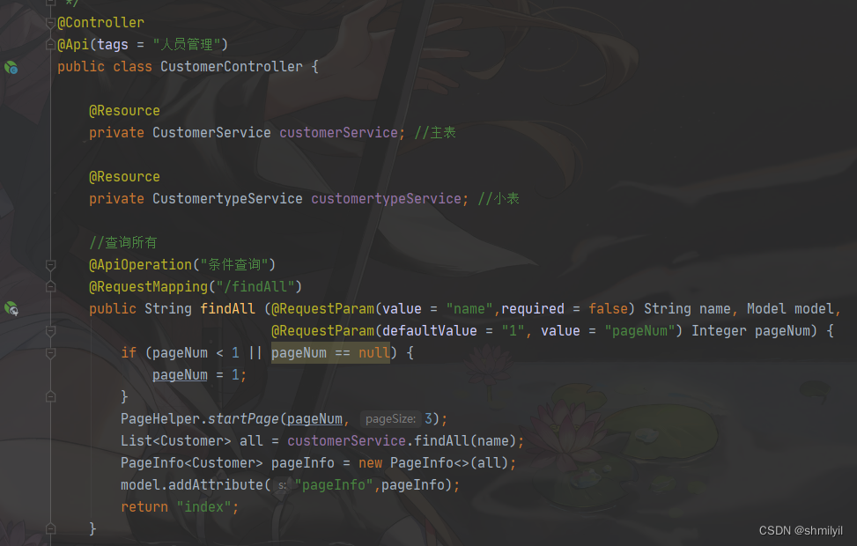Collapse the if (pageNum < 1) block fold marker
This screenshot has height=546, width=857.
click(50, 353)
